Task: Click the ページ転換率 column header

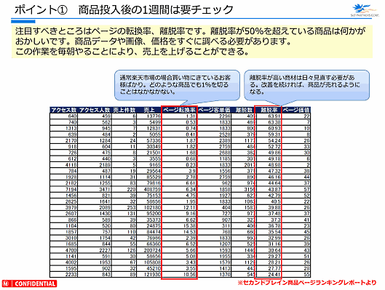Action: (179, 110)
